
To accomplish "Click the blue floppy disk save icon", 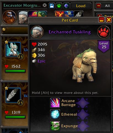I will coord(52,6).
